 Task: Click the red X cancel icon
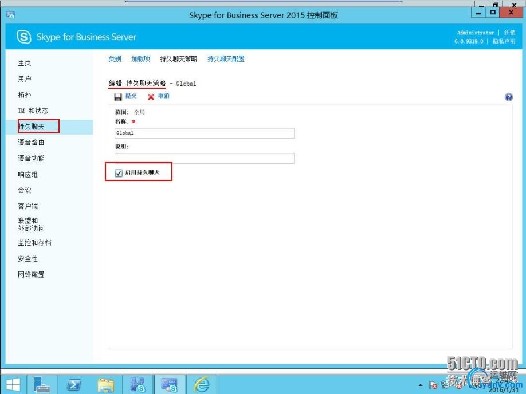[151, 97]
